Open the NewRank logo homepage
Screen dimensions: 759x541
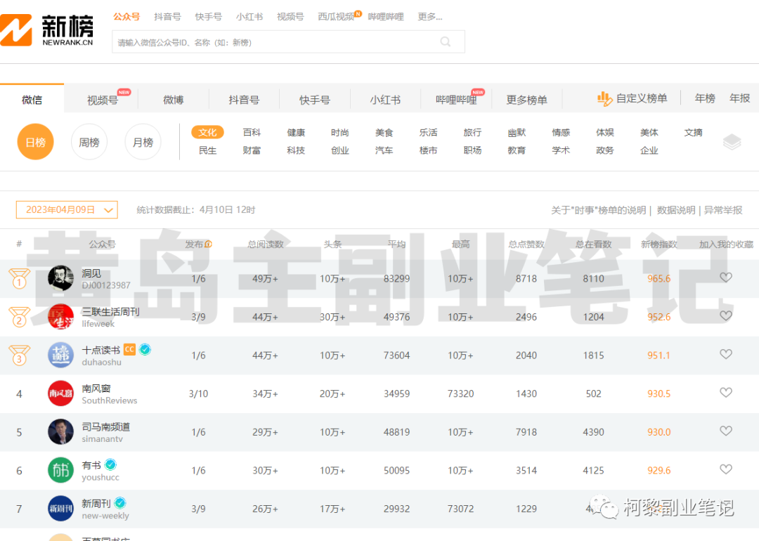click(48, 30)
